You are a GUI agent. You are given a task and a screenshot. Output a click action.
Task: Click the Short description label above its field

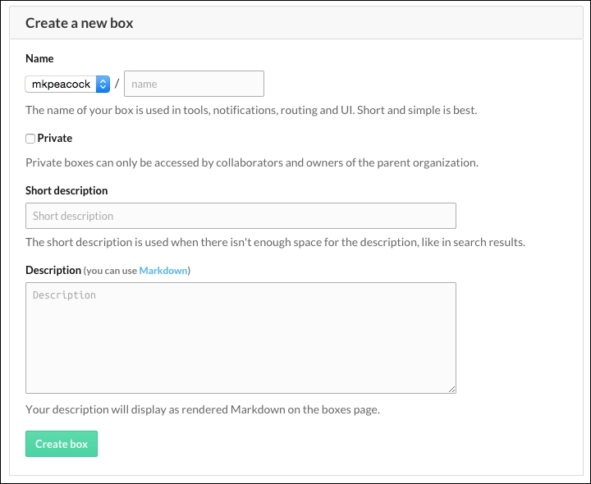pyautogui.click(x=66, y=190)
